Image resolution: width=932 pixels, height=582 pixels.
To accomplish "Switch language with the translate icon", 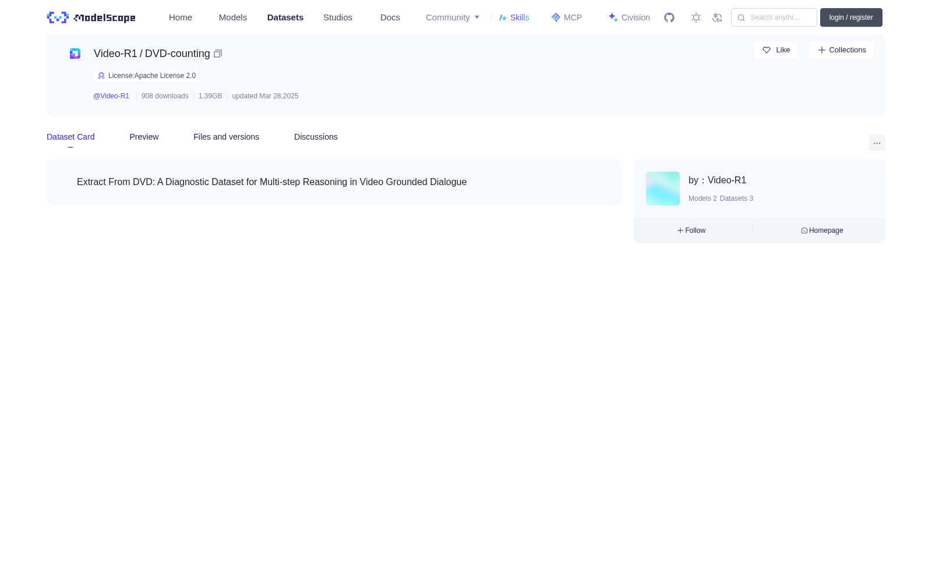I will coord(717,17).
